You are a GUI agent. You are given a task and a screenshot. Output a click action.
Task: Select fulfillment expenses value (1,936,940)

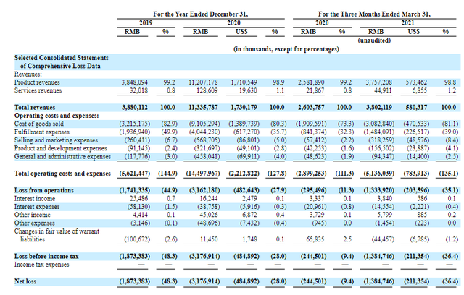pos(135,132)
